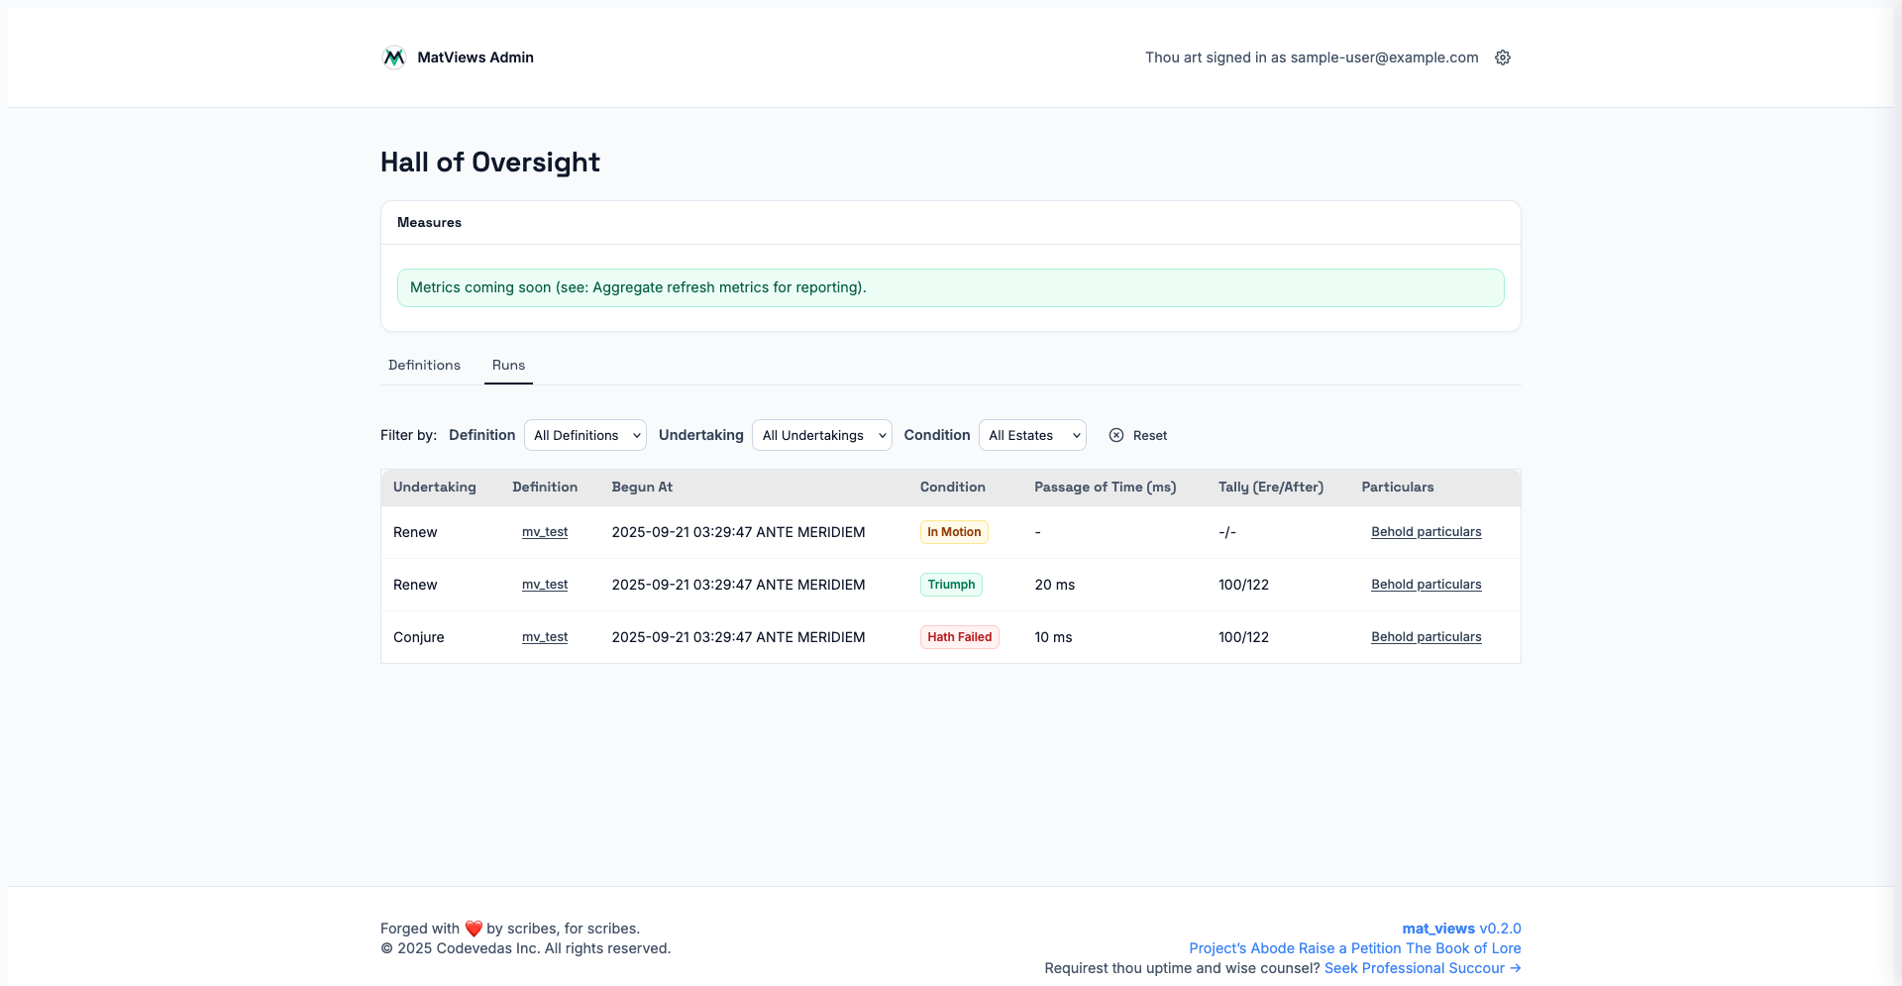Expand the All Definitions dropdown

point(584,435)
